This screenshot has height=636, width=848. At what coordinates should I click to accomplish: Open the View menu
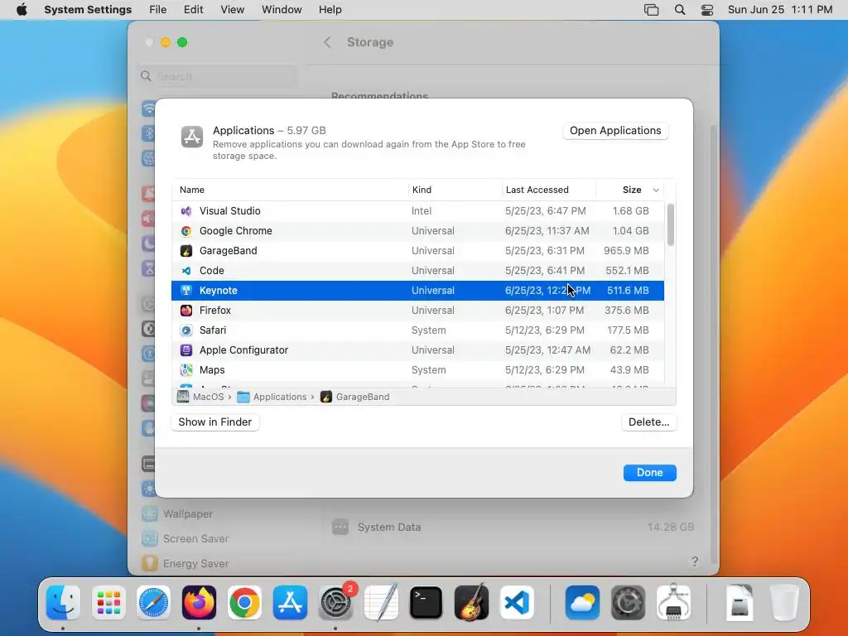[233, 10]
